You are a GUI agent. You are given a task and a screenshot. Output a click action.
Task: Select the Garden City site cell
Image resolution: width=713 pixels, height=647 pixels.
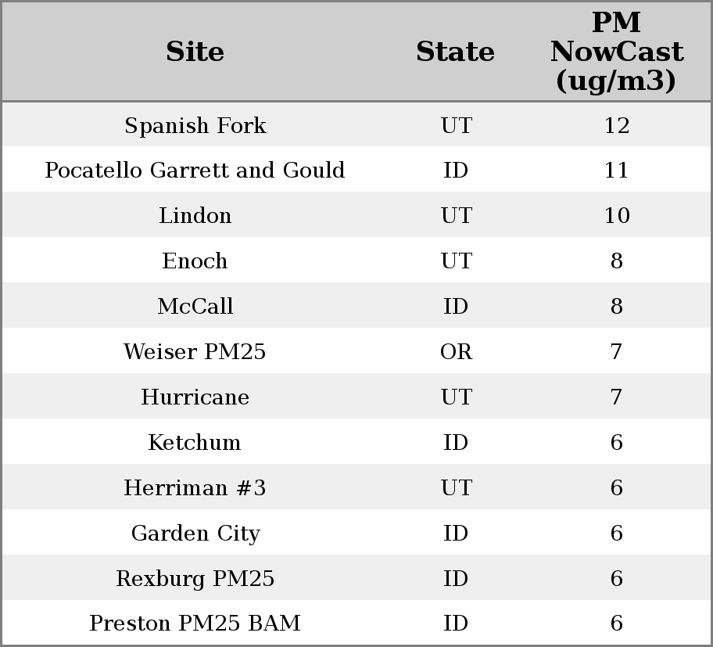(195, 534)
